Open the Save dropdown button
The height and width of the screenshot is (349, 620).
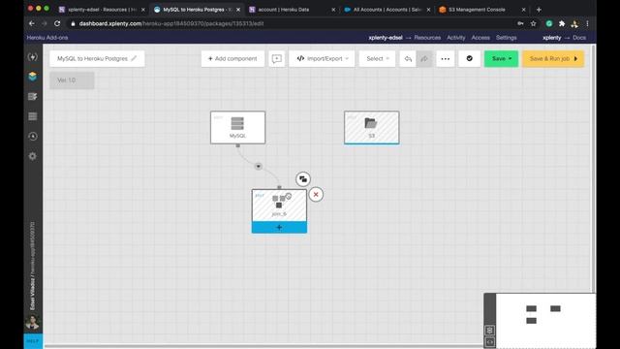(x=501, y=58)
